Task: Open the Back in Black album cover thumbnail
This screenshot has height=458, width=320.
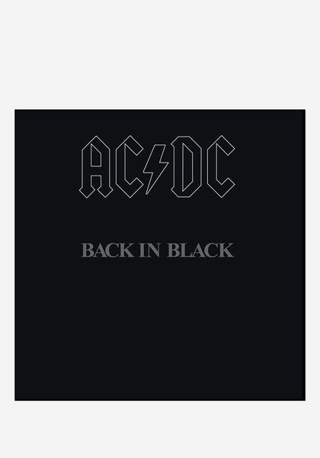Action: coord(160,255)
